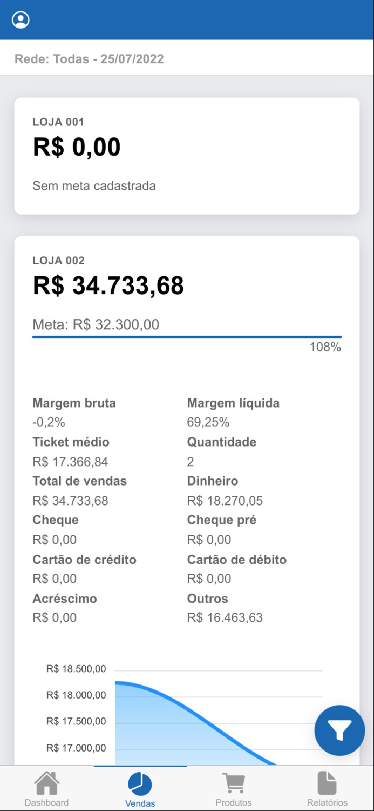Click the Outros R$ 16.463,63 value

[225, 617]
